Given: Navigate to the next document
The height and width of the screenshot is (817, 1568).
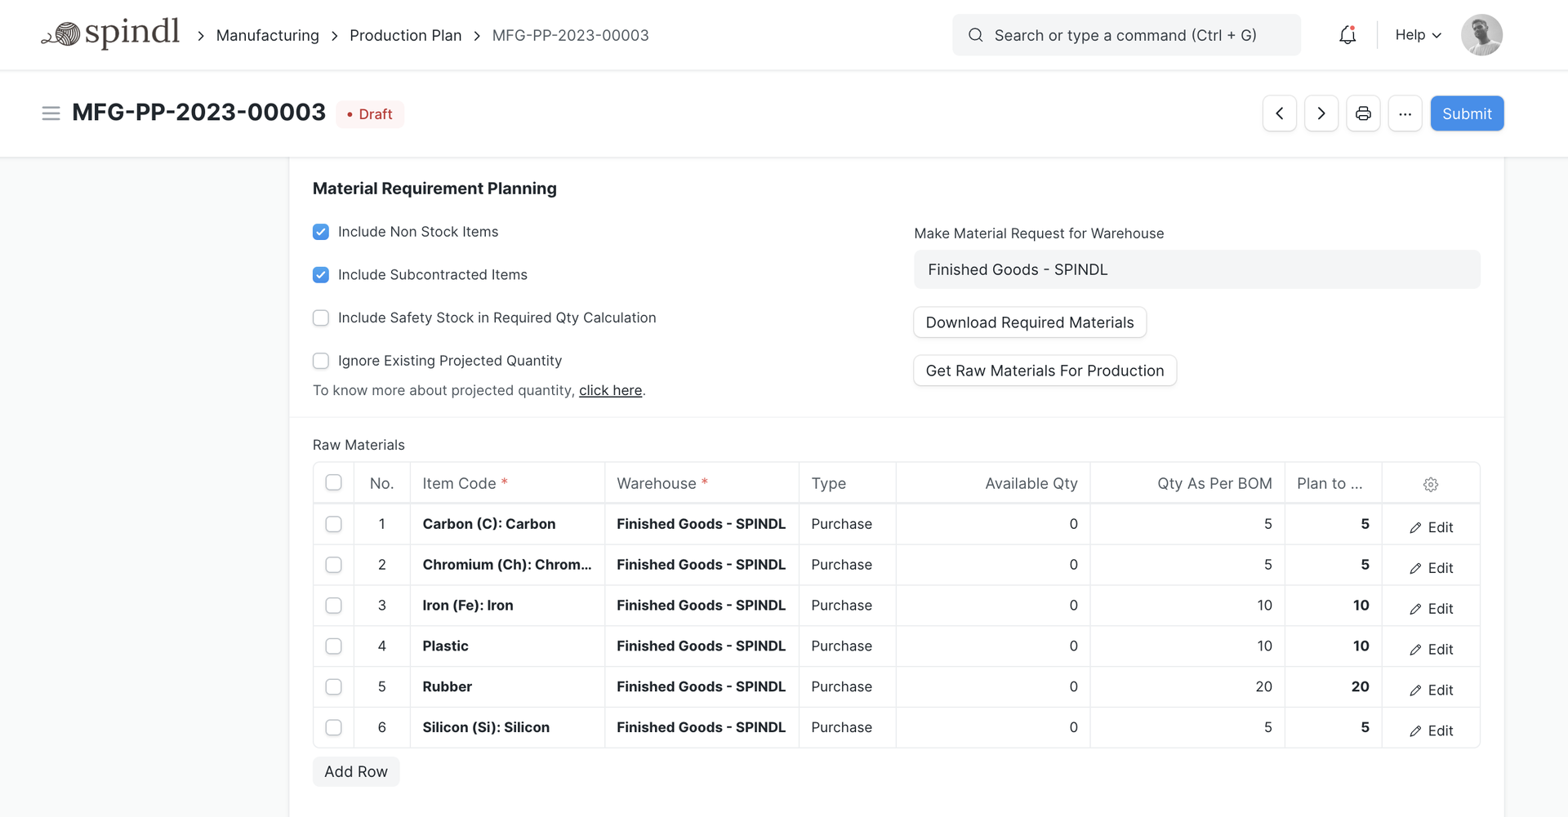Looking at the screenshot, I should coord(1321,113).
